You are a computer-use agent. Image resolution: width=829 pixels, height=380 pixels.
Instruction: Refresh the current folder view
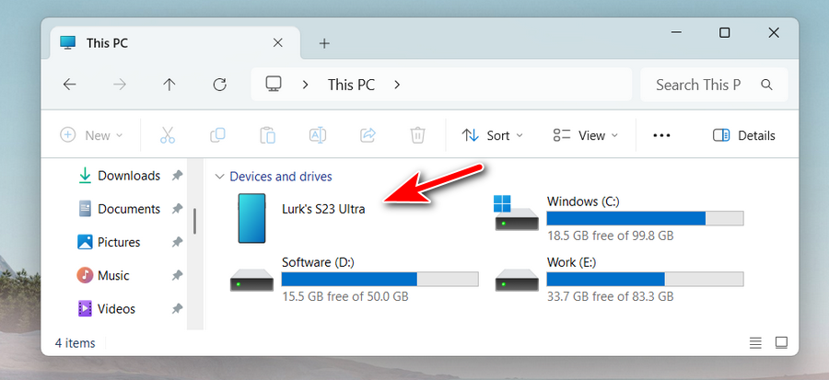(219, 85)
